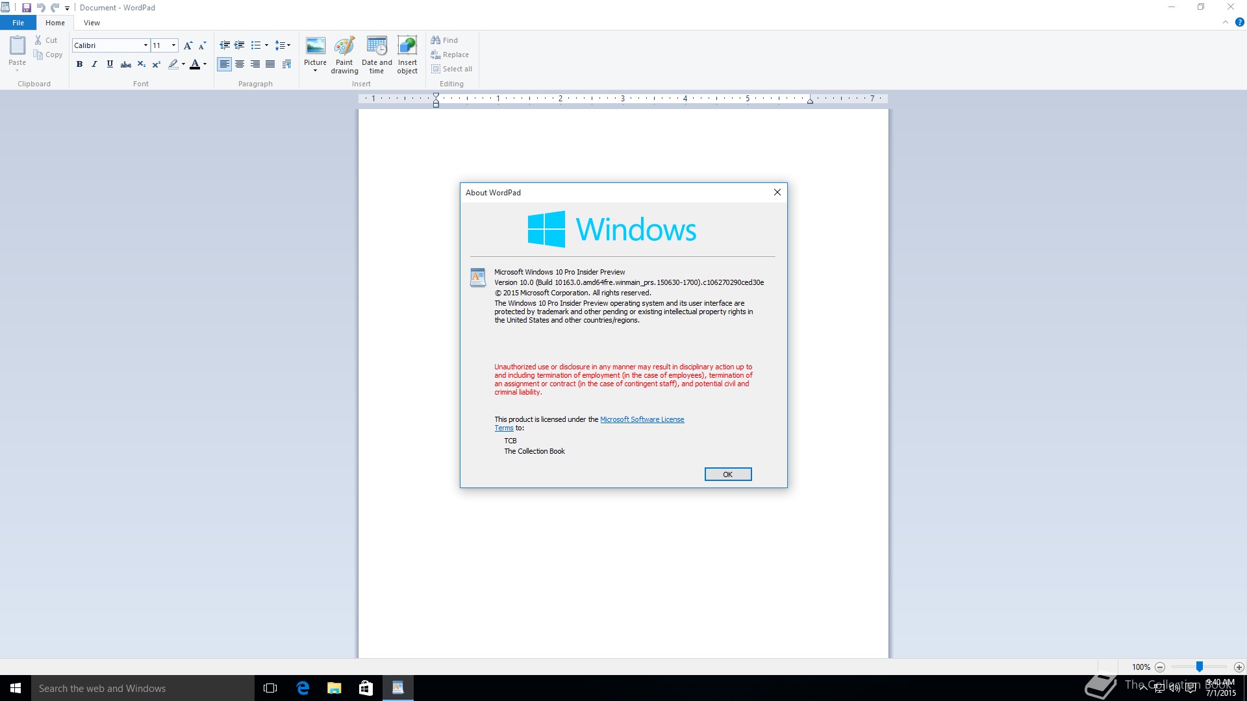Click the Copy button

[48, 55]
